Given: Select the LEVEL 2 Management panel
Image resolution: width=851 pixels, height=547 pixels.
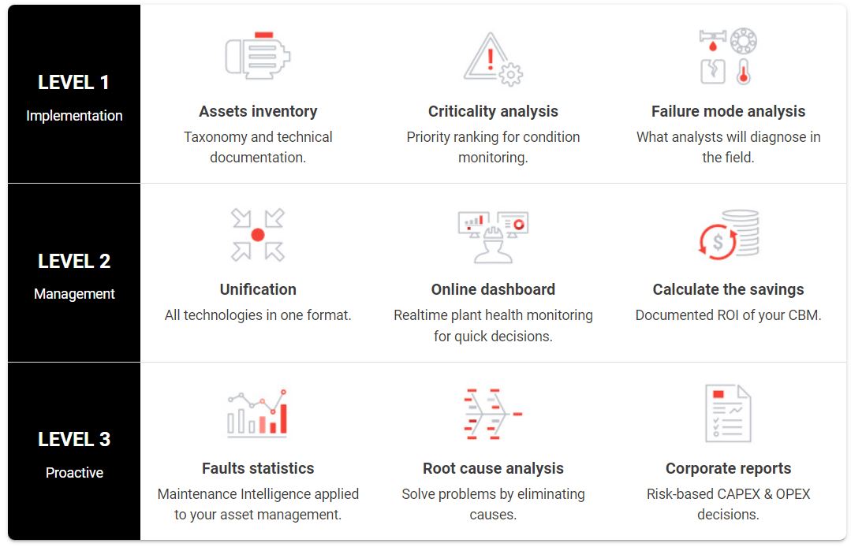Looking at the screenshot, I should coord(74,273).
